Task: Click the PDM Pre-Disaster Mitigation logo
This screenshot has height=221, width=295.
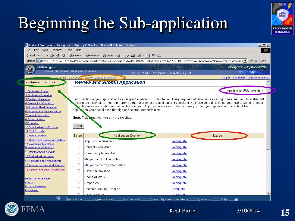Action: click(282, 19)
